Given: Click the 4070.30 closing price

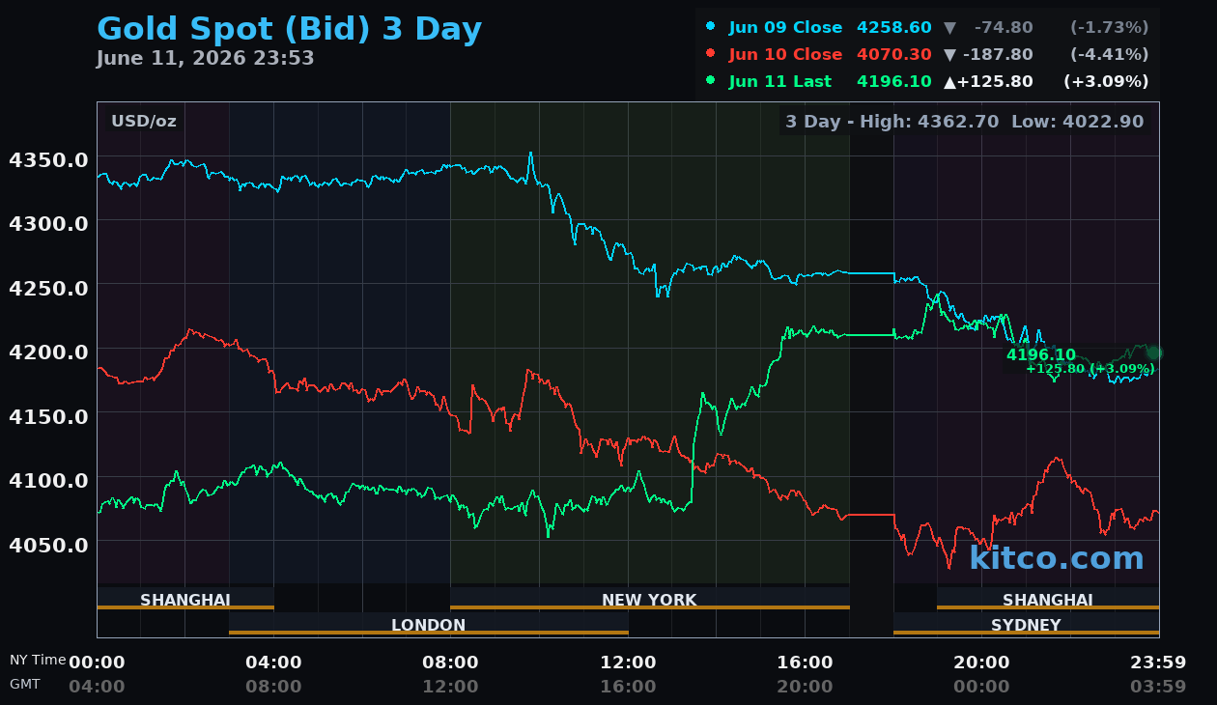Looking at the screenshot, I should 894,55.
